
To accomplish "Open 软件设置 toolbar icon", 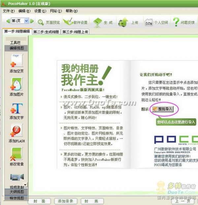I will pyautogui.click(x=68, y=22).
